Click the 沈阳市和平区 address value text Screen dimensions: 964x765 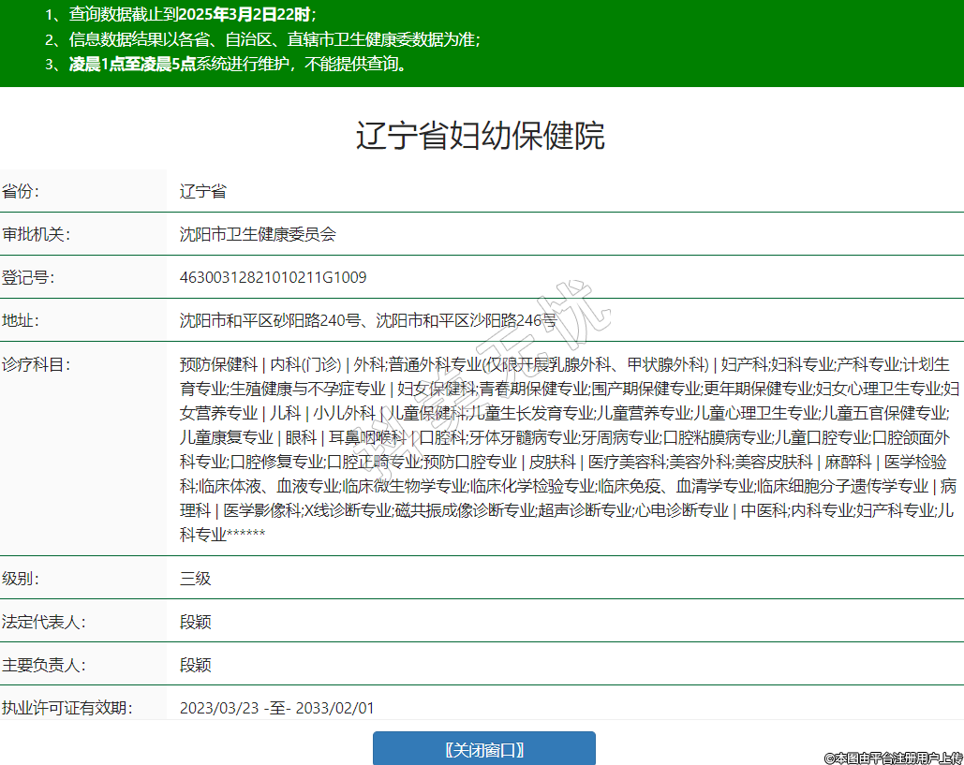367,320
